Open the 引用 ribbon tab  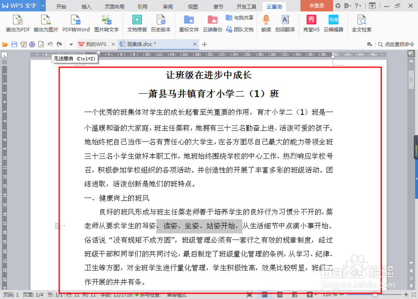coord(143,6)
